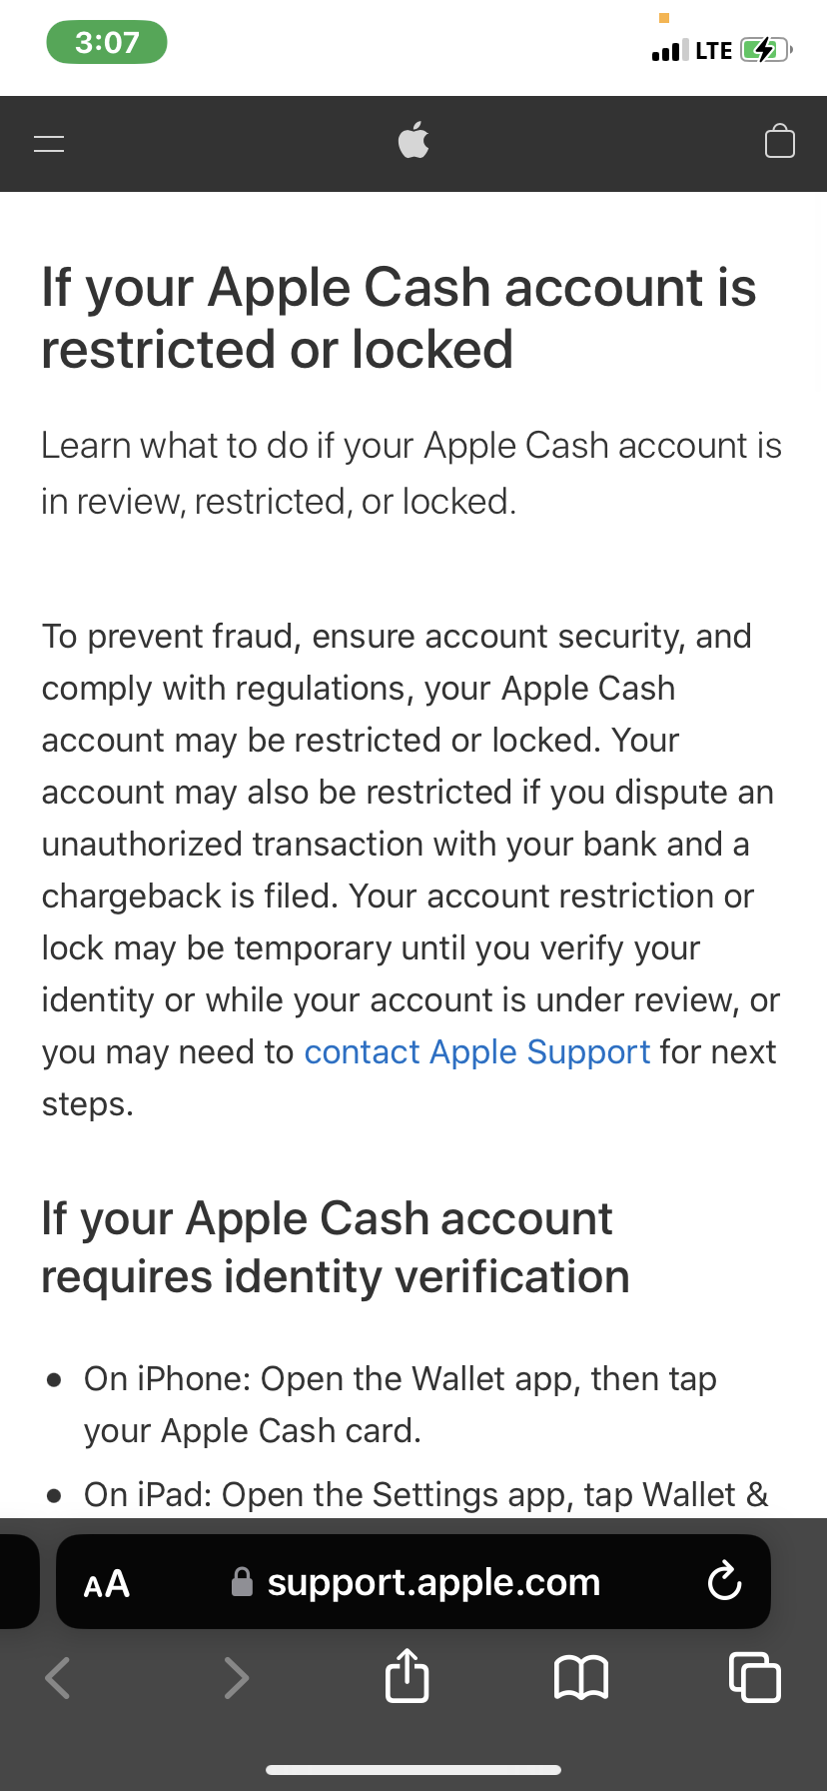Go back with the left chevron
This screenshot has height=1791, width=827.
[58, 1677]
